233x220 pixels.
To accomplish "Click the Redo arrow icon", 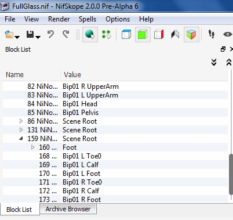I will tap(65, 34).
